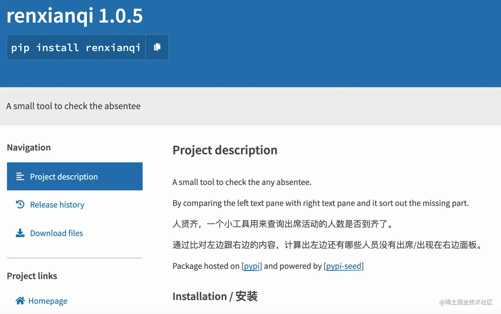The image size is (501, 314).
Task: Open the Download files tab
Action: (x=56, y=233)
